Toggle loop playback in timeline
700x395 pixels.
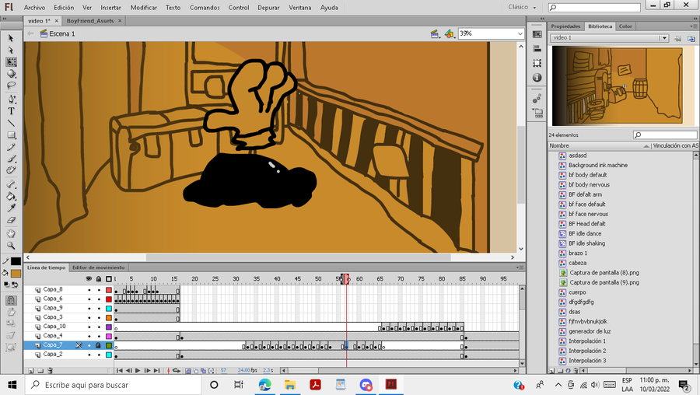tap(177, 370)
